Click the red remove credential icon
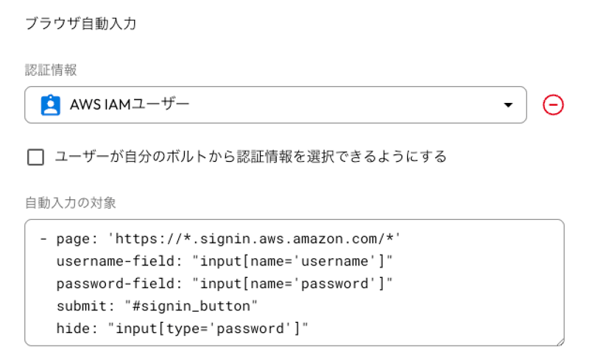 click(x=553, y=104)
